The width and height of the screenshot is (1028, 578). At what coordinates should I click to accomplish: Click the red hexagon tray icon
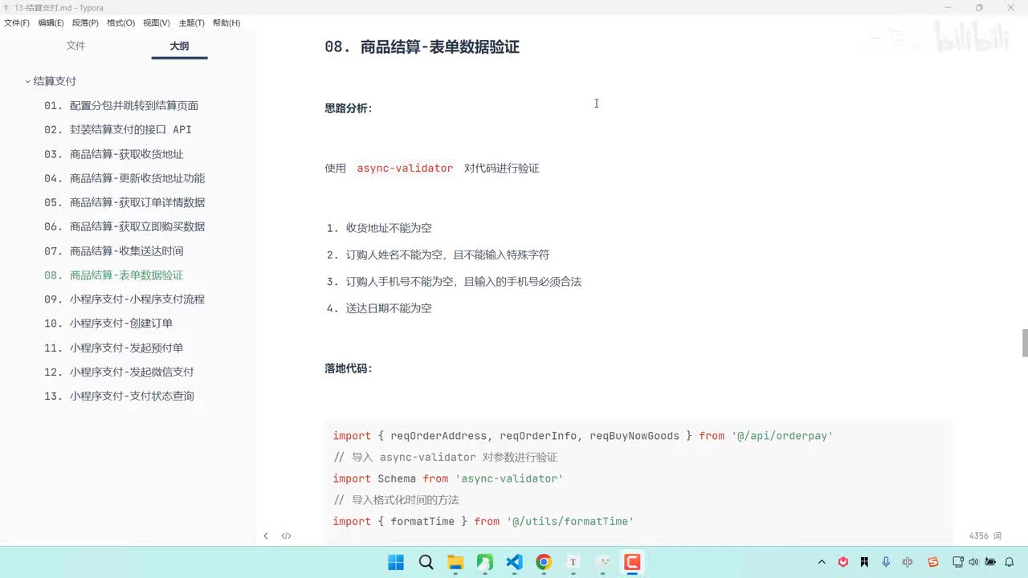tap(843, 562)
